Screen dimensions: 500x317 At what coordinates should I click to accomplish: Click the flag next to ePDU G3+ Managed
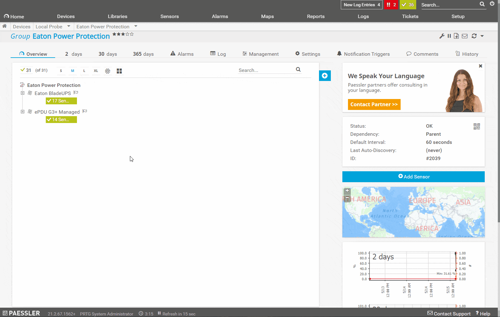pos(85,111)
